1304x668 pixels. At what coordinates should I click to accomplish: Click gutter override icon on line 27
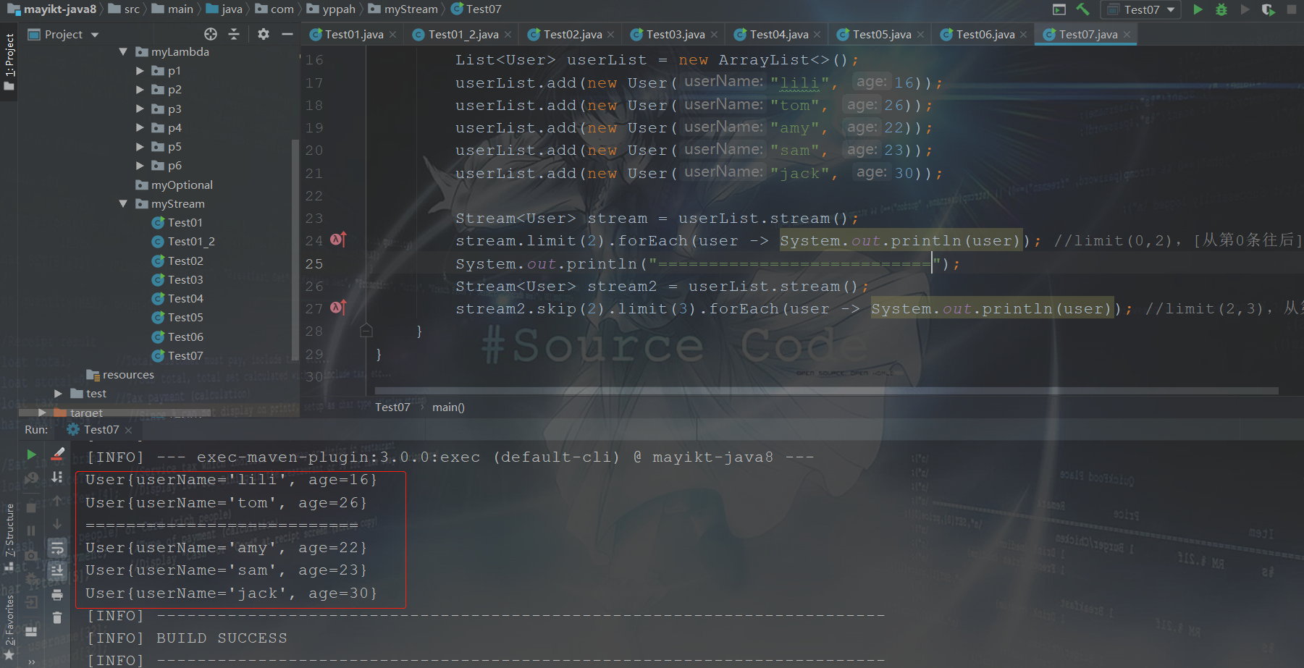pyautogui.click(x=338, y=308)
